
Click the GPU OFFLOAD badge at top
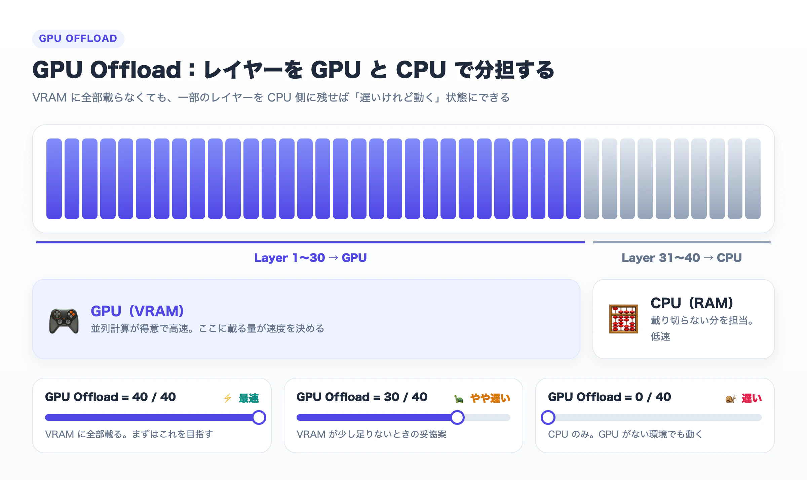pos(78,39)
